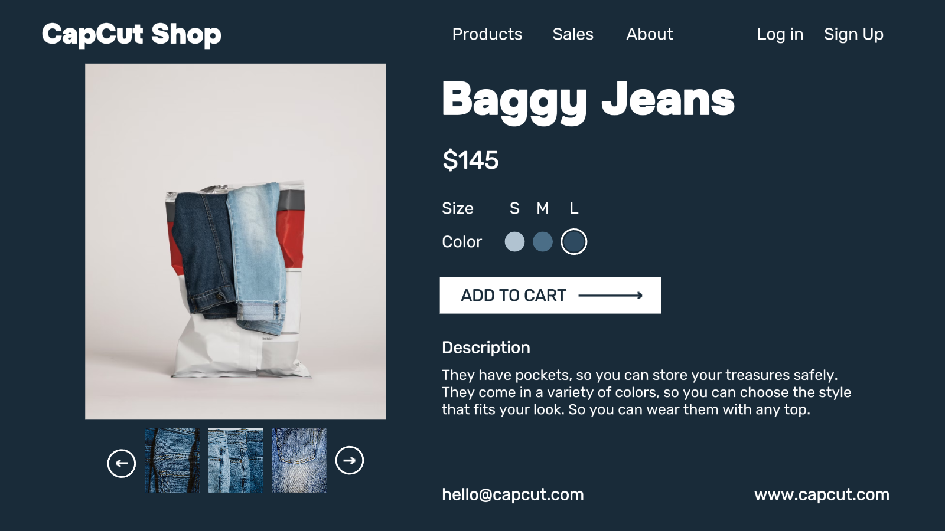The image size is (945, 531).
Task: Choose the dark navy color swatch
Action: pos(573,241)
